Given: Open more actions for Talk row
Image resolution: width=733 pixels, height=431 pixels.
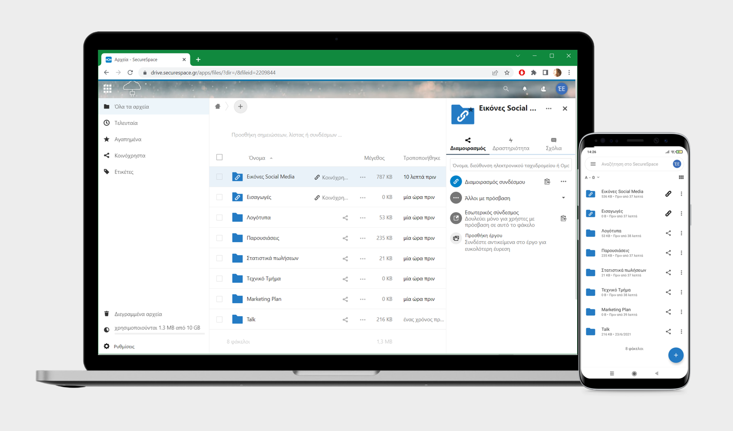Looking at the screenshot, I should 363,320.
